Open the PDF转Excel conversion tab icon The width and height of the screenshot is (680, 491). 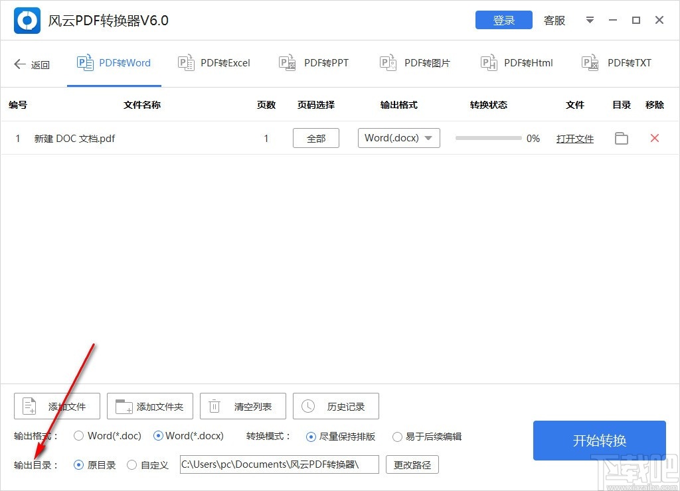coord(187,62)
